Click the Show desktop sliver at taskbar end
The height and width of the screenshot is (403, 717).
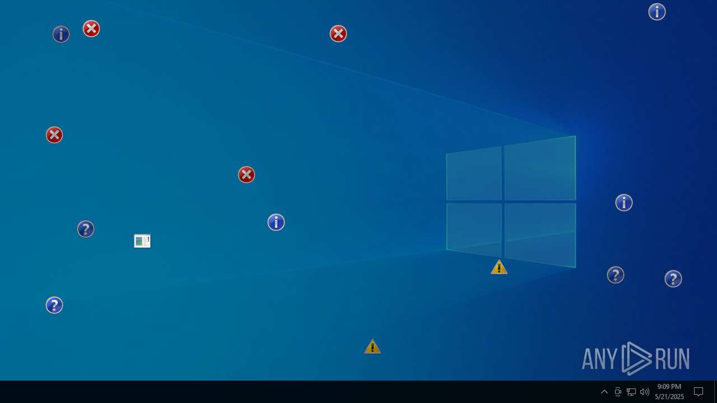coord(715,392)
